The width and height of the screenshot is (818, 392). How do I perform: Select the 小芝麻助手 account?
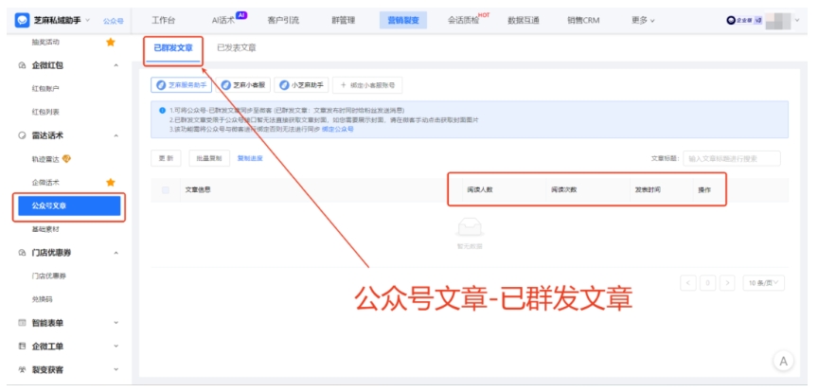click(301, 85)
